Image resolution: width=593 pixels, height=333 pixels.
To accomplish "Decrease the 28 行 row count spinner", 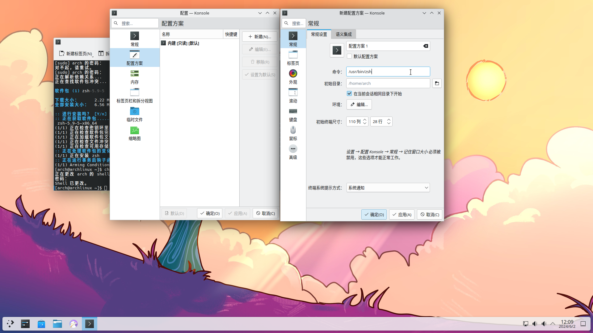I will click(389, 124).
